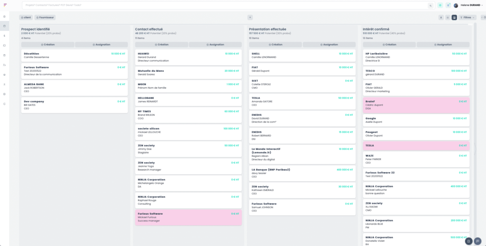Open the pink Furious Software card for Mickael Furious
Screen dimensions: 486x246
[x=188, y=218]
